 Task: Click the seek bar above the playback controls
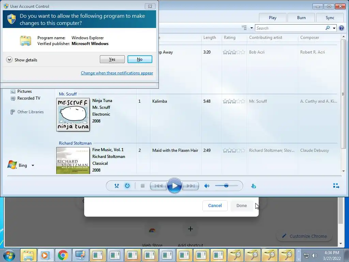point(174,176)
